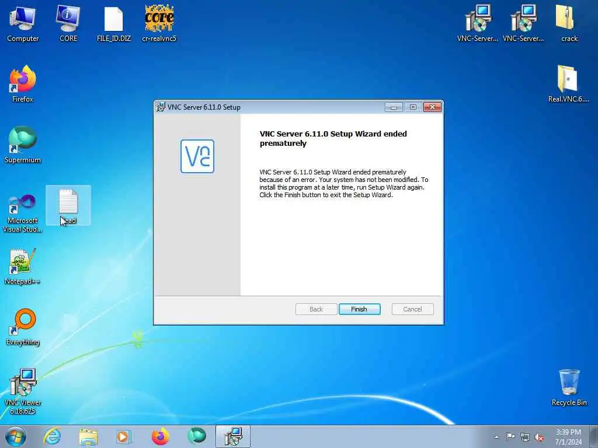
Task: Open Windows Media Player from the taskbar
Action: point(124,436)
